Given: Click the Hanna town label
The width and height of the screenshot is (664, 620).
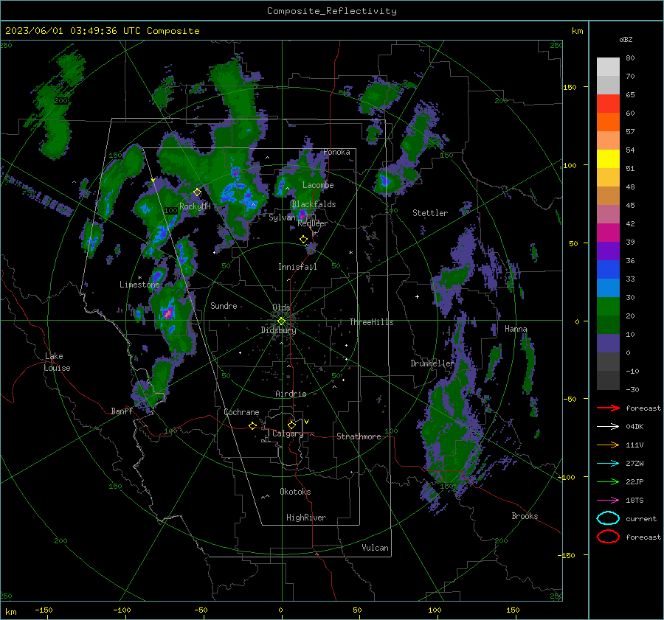Looking at the screenshot, I should click(x=516, y=329).
